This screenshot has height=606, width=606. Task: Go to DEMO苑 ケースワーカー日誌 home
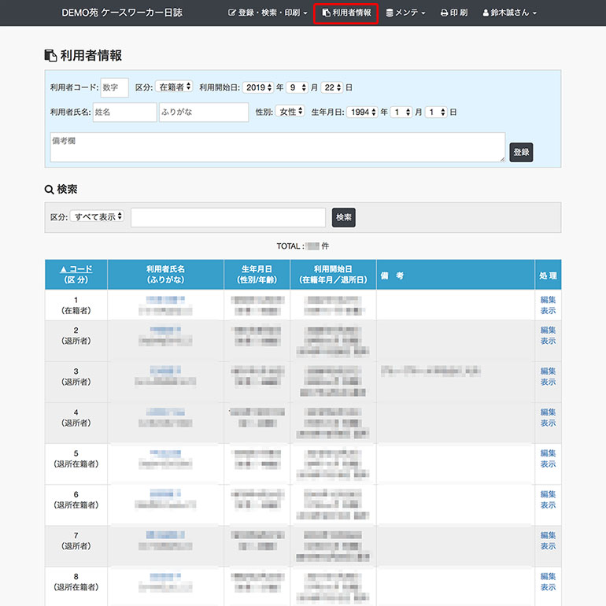coord(122,13)
